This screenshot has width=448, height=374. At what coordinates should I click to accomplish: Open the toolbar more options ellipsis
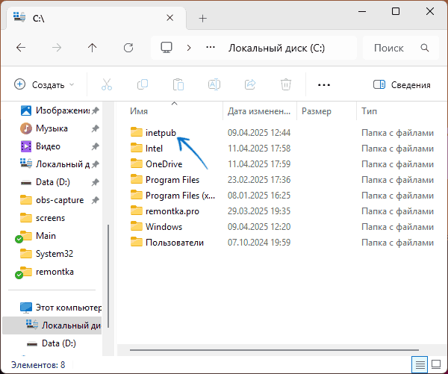coord(324,85)
